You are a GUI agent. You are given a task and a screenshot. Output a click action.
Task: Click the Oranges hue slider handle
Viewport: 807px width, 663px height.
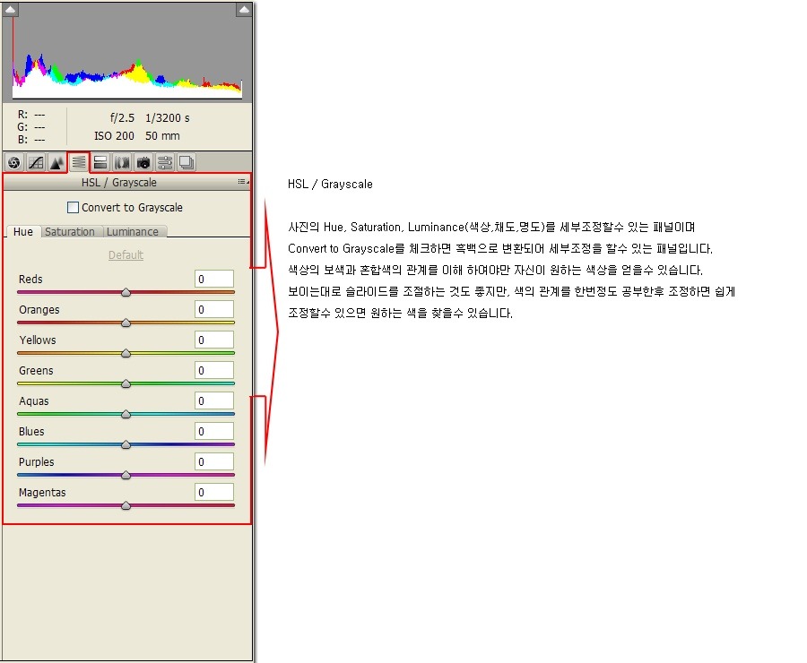[x=126, y=323]
